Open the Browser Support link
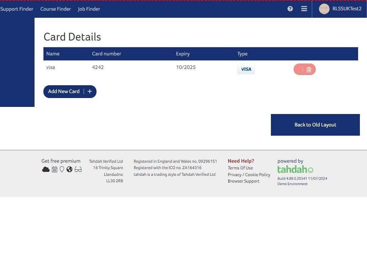The width and height of the screenshot is (367, 255). (243, 181)
